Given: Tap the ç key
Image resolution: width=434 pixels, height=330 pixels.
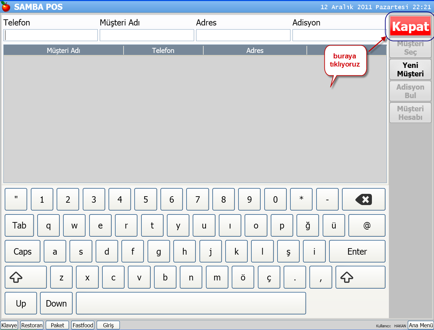Looking at the screenshot, I should pyautogui.click(x=269, y=277).
